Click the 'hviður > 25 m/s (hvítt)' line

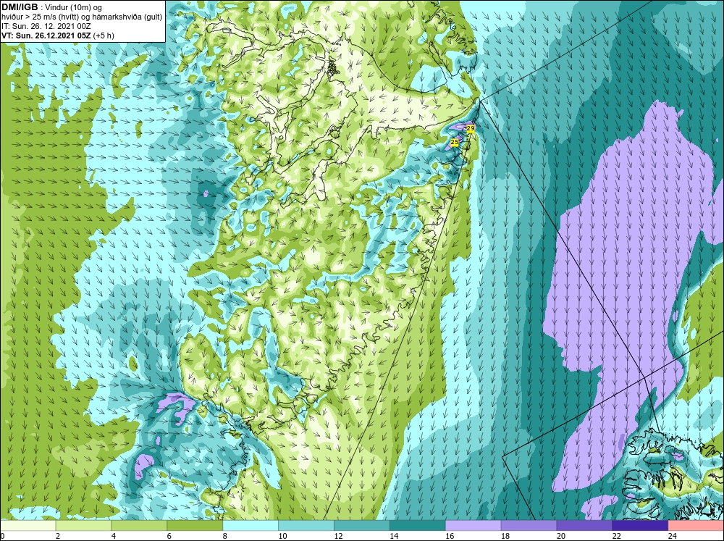tap(40, 17)
